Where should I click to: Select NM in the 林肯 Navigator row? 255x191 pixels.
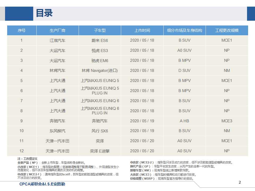[227, 71]
